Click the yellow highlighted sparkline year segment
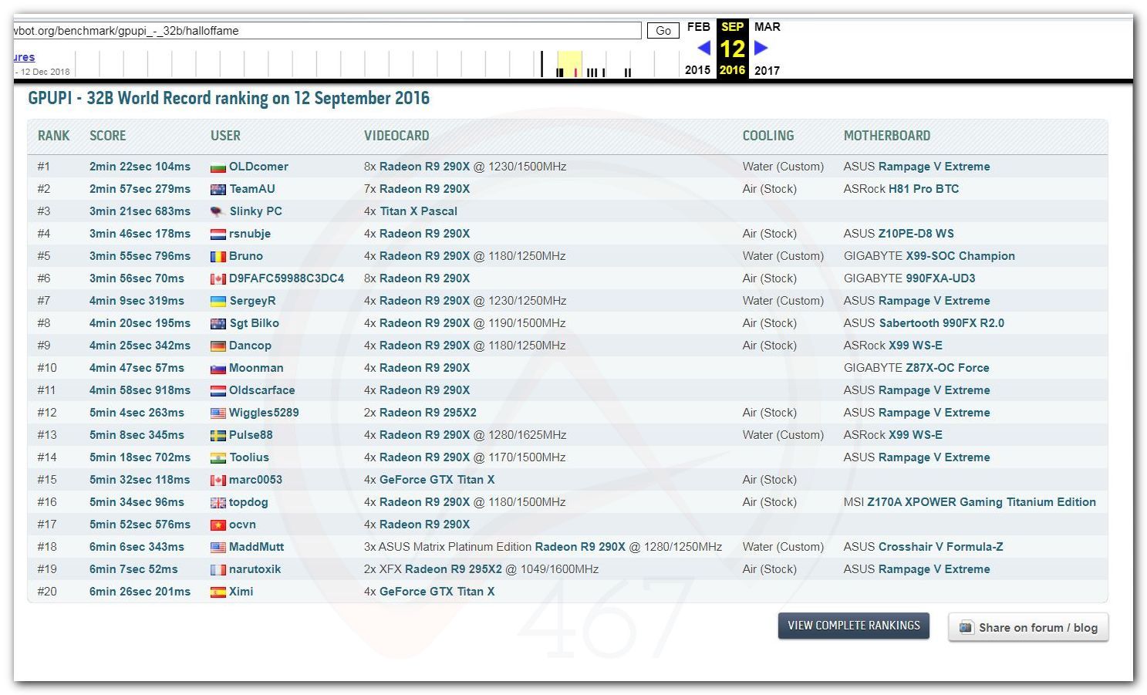 click(570, 64)
